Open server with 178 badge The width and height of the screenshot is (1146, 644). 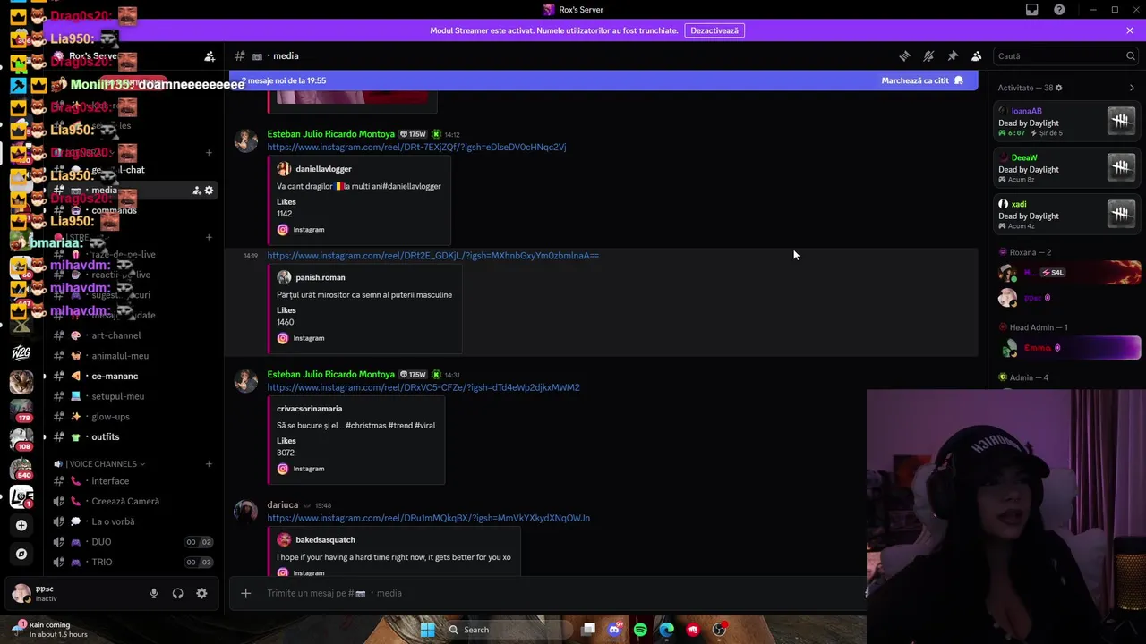(x=21, y=410)
